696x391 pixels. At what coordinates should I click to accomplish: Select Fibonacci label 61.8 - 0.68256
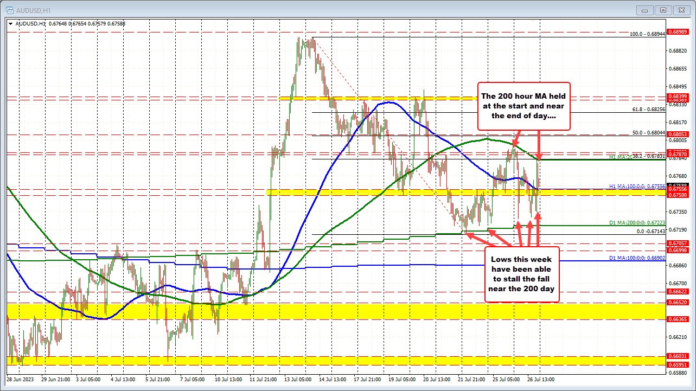point(649,109)
